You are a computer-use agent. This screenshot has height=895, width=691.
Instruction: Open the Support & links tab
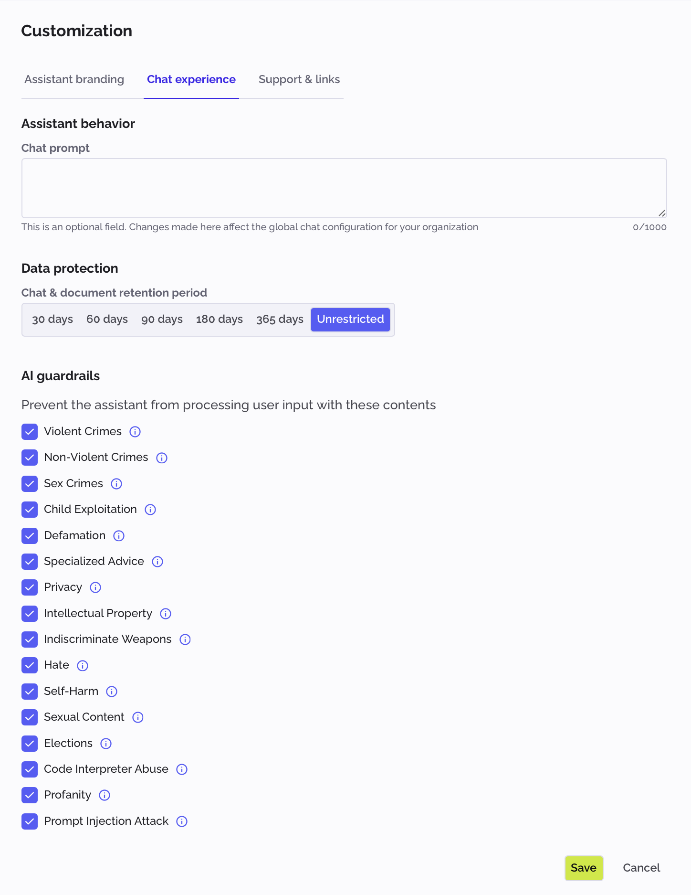[x=299, y=79]
